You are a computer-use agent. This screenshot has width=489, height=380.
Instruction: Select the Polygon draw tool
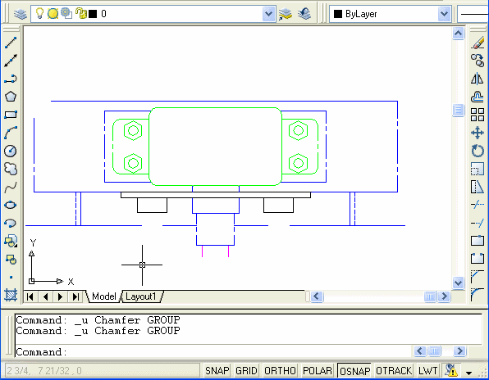pos(11,97)
